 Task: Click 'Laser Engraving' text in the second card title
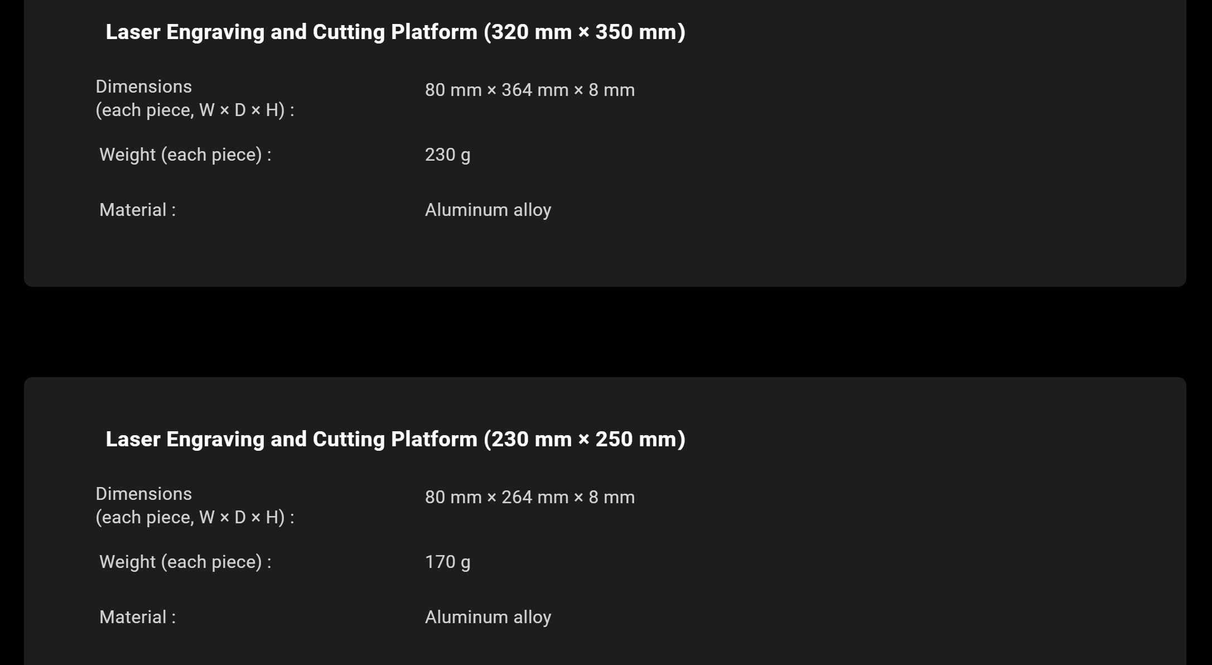point(185,440)
